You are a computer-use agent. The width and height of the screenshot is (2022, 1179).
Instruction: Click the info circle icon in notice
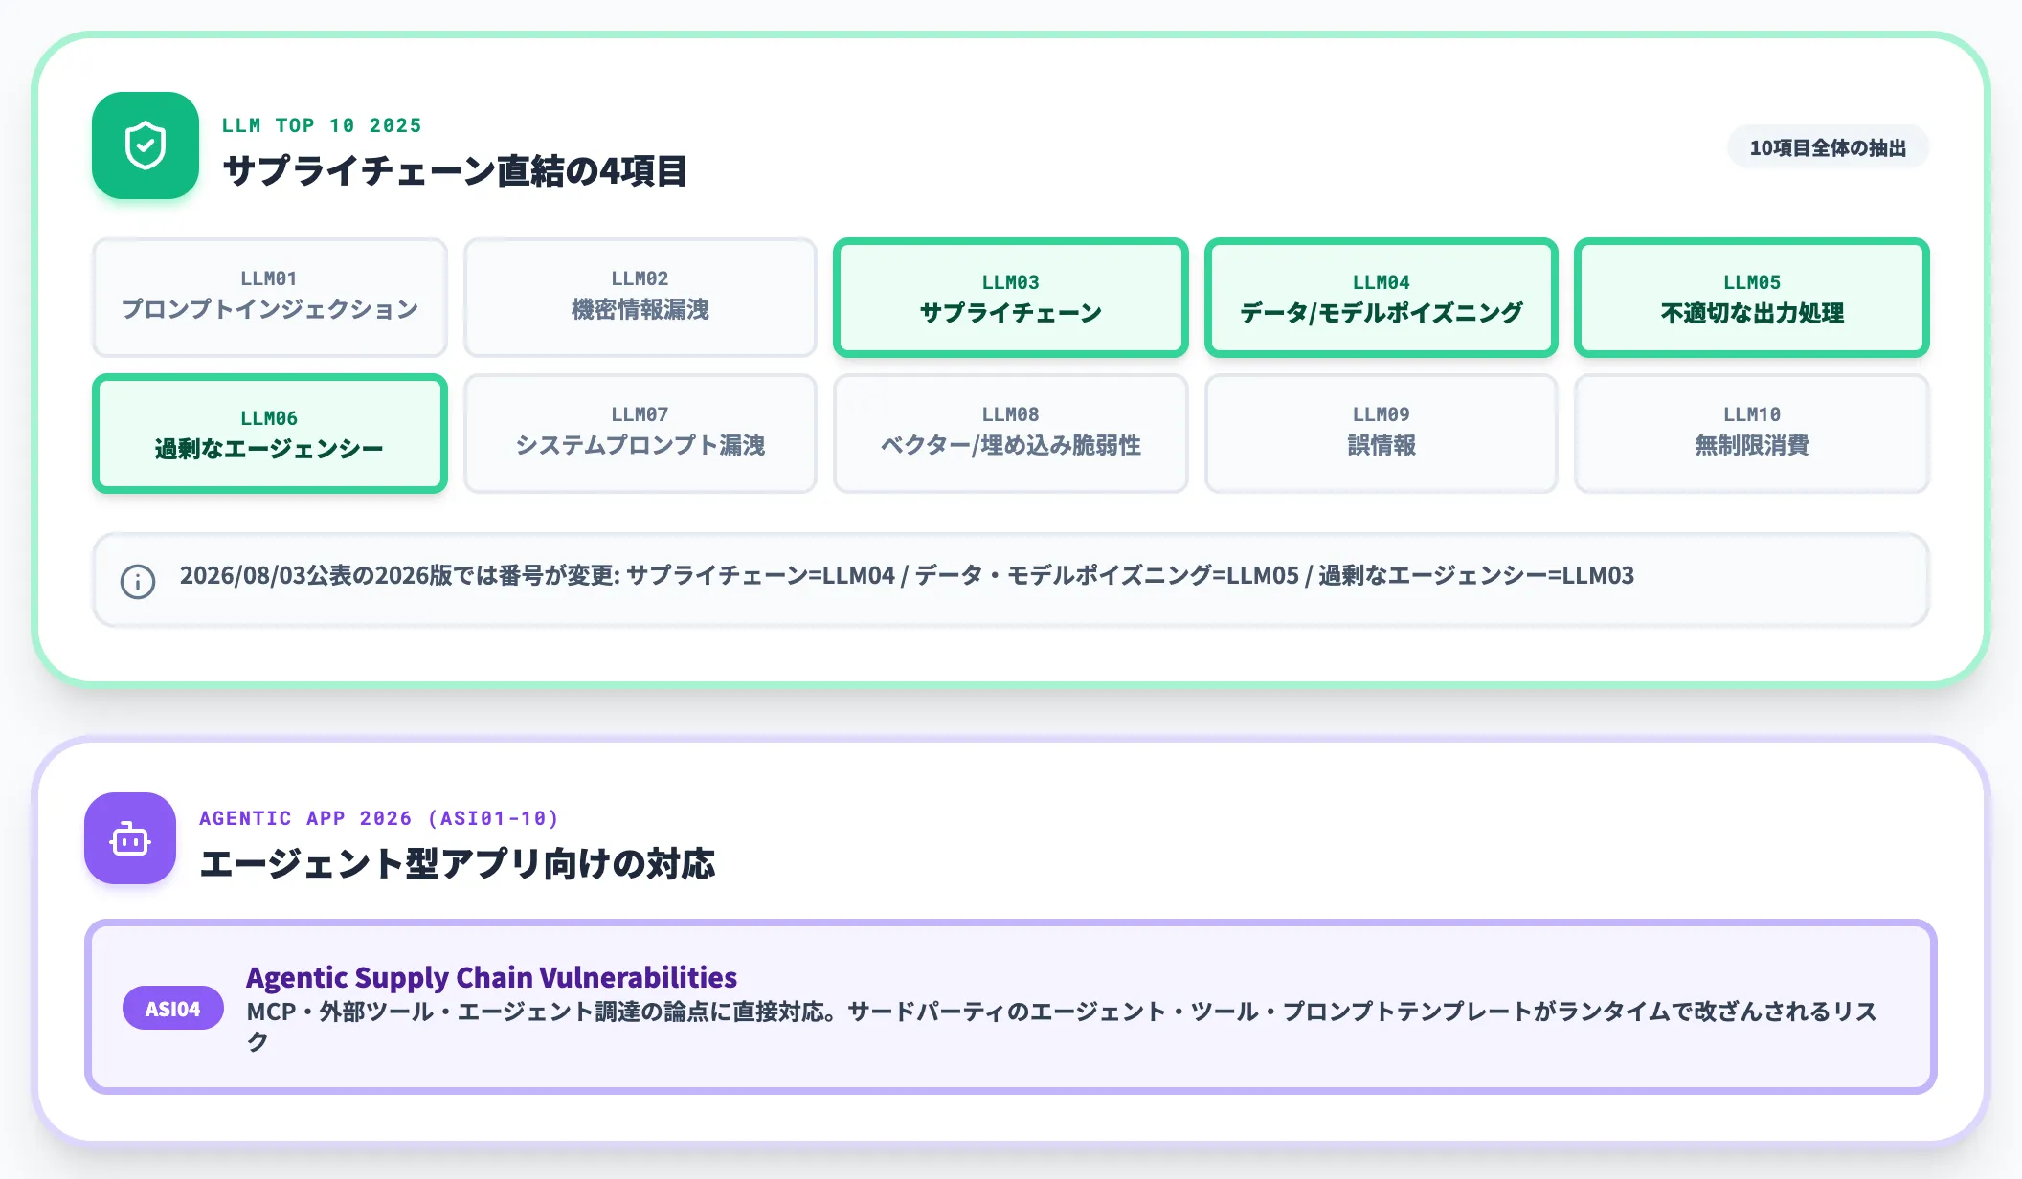tap(138, 581)
